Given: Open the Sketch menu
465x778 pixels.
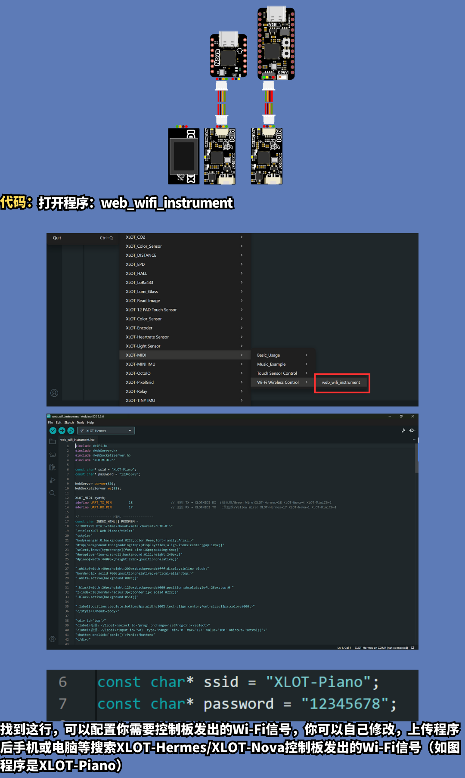Looking at the screenshot, I should [x=69, y=423].
